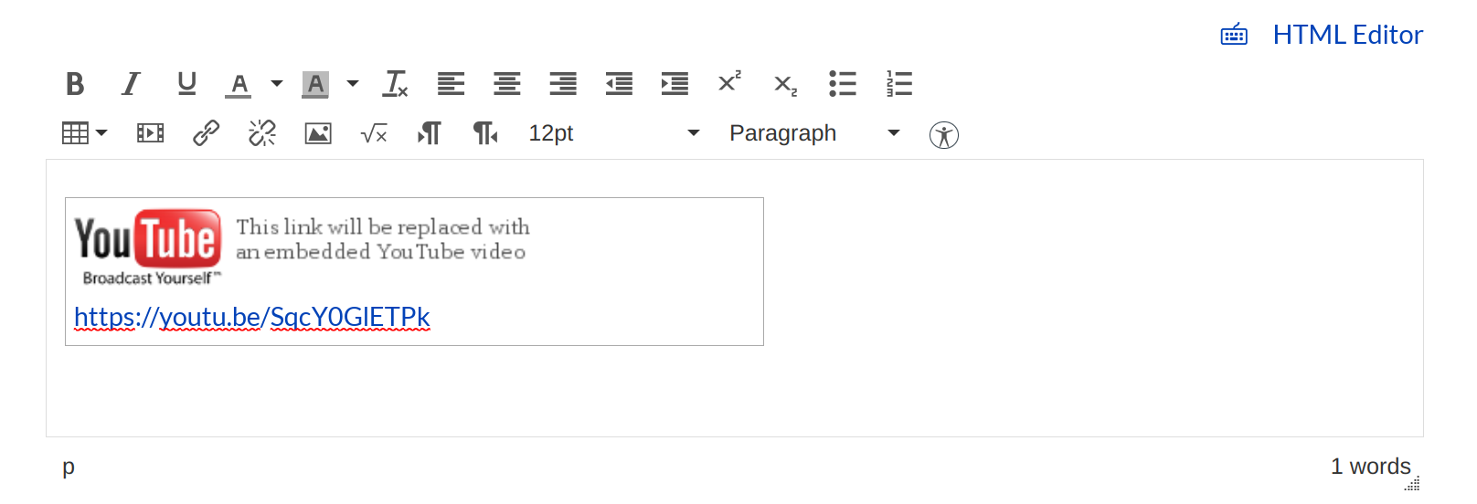Open the insert media icon
This screenshot has width=1477, height=504.
pyautogui.click(x=150, y=133)
